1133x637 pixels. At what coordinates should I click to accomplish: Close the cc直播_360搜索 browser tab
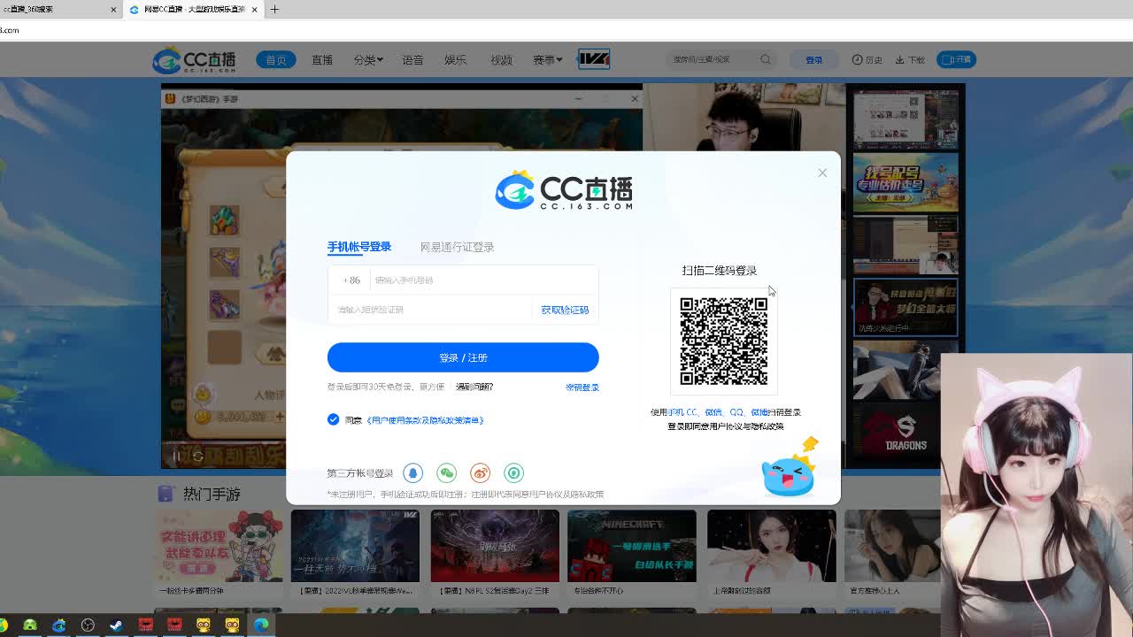point(113,10)
